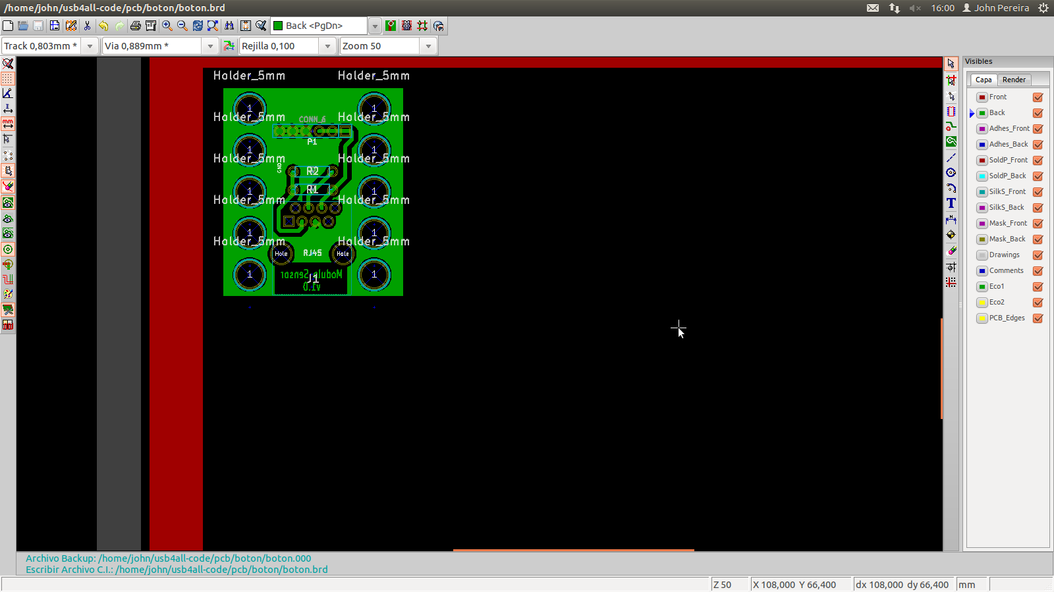This screenshot has height=592, width=1054.
Task: Toggle grid display on left toolbar
Action: (x=8, y=78)
